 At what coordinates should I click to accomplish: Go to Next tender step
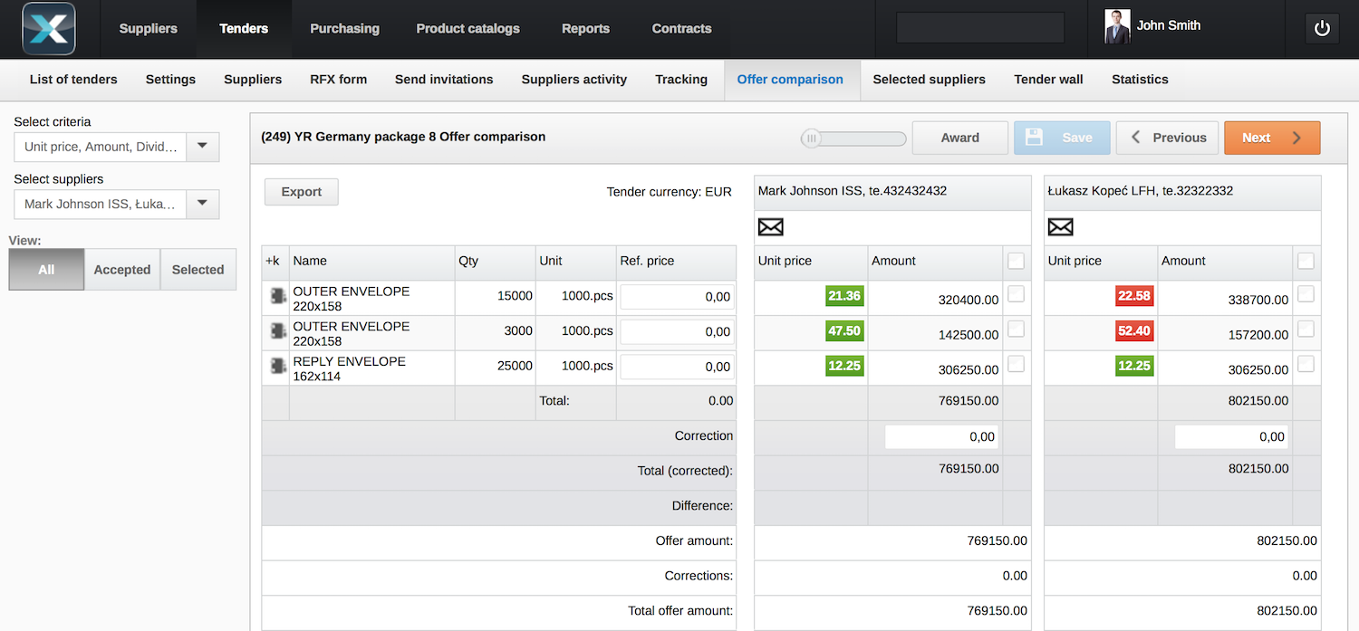1271,138
